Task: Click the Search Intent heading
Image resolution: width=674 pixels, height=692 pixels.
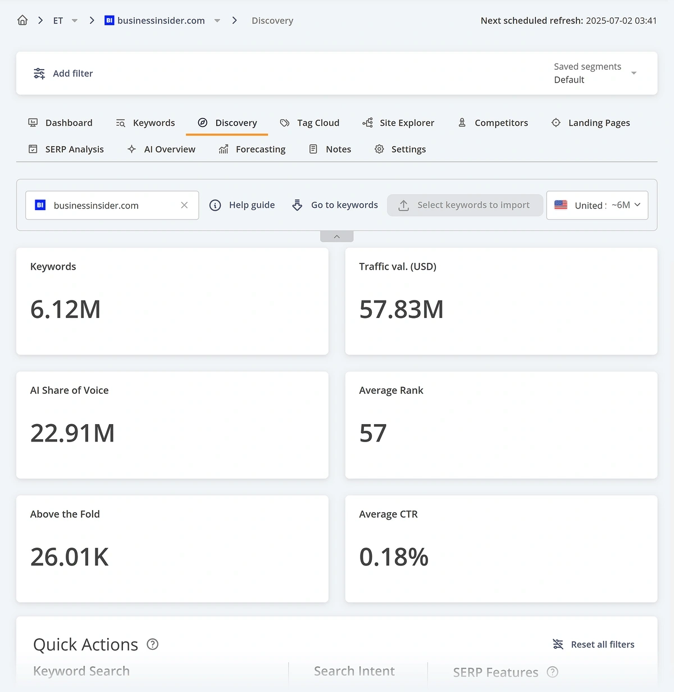Action: click(354, 671)
